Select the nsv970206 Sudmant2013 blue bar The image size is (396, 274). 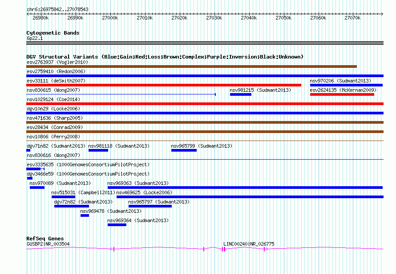346,85
